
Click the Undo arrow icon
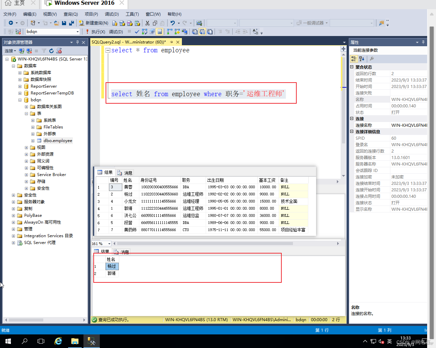[x=173, y=23]
